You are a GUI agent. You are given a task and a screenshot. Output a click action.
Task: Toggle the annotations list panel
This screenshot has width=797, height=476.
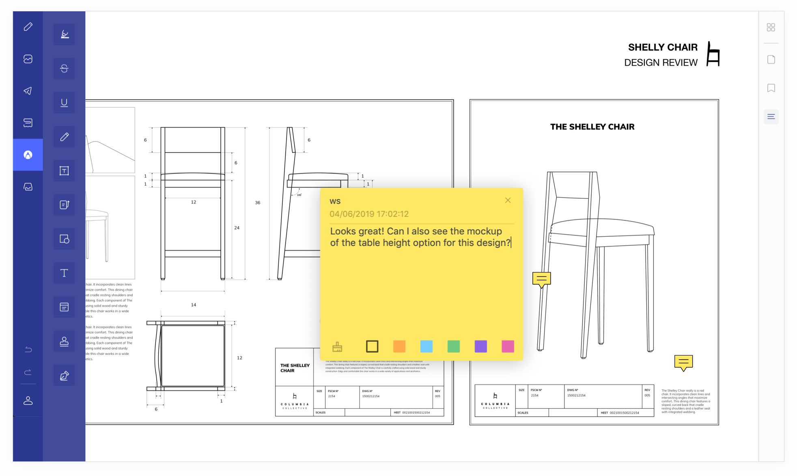(771, 116)
